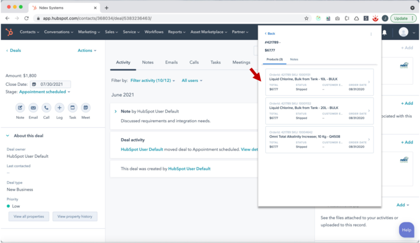Viewport: 420px width, 243px height.
Task: Click the Log activity plus icon
Action: tap(60, 108)
